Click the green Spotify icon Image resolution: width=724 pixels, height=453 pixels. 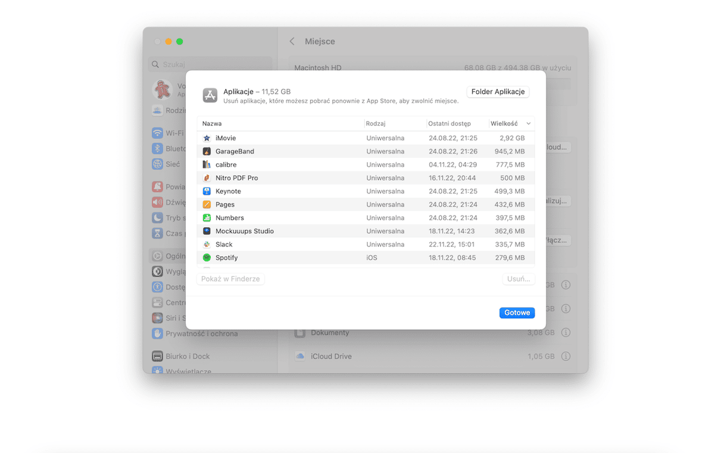tap(207, 258)
